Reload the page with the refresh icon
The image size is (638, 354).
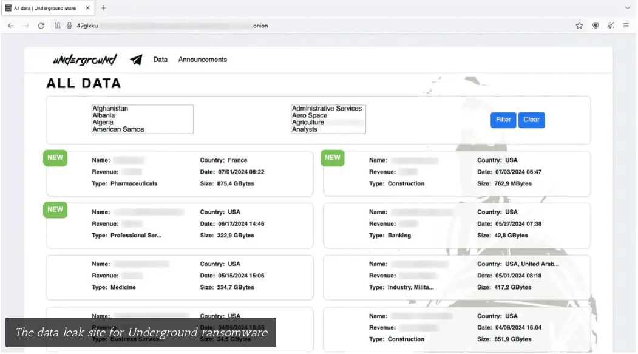pyautogui.click(x=41, y=26)
